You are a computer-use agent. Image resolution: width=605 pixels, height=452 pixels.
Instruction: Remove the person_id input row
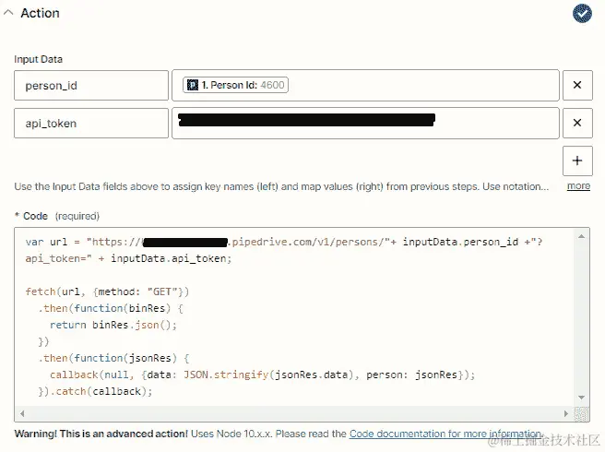click(577, 85)
